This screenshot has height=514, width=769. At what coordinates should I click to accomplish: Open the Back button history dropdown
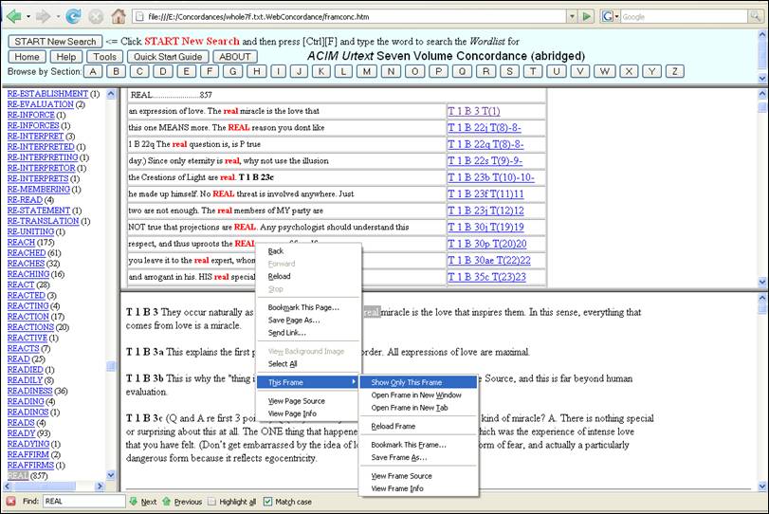coord(28,17)
